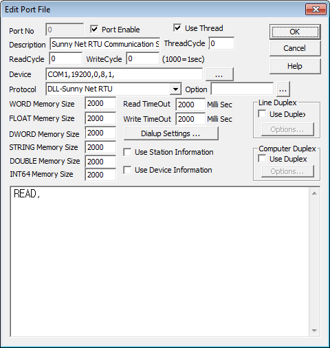Toggle the Port Enable checkbox
This screenshot has height=348, width=330.
click(94, 29)
